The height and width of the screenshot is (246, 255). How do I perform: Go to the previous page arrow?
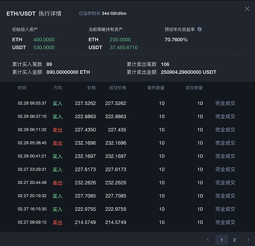[208, 240]
